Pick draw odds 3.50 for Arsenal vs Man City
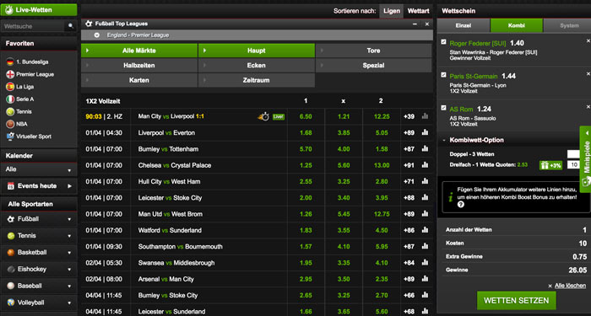591x316 pixels. tap(344, 279)
